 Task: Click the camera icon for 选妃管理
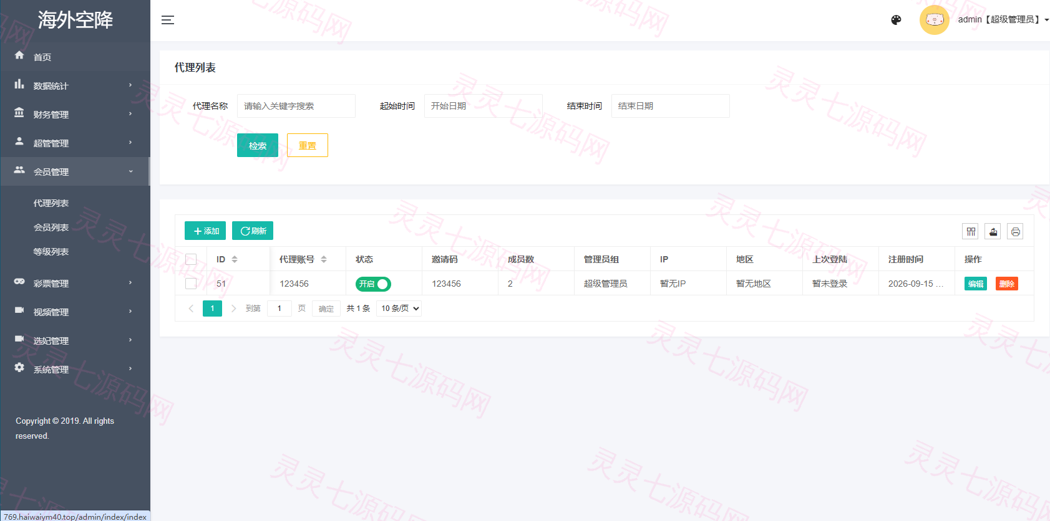point(19,339)
